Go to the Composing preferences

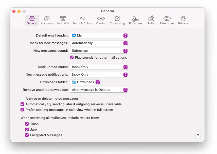[117, 20]
